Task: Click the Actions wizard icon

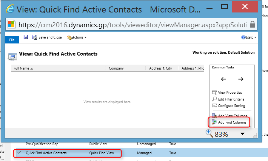Action: coord(69,37)
